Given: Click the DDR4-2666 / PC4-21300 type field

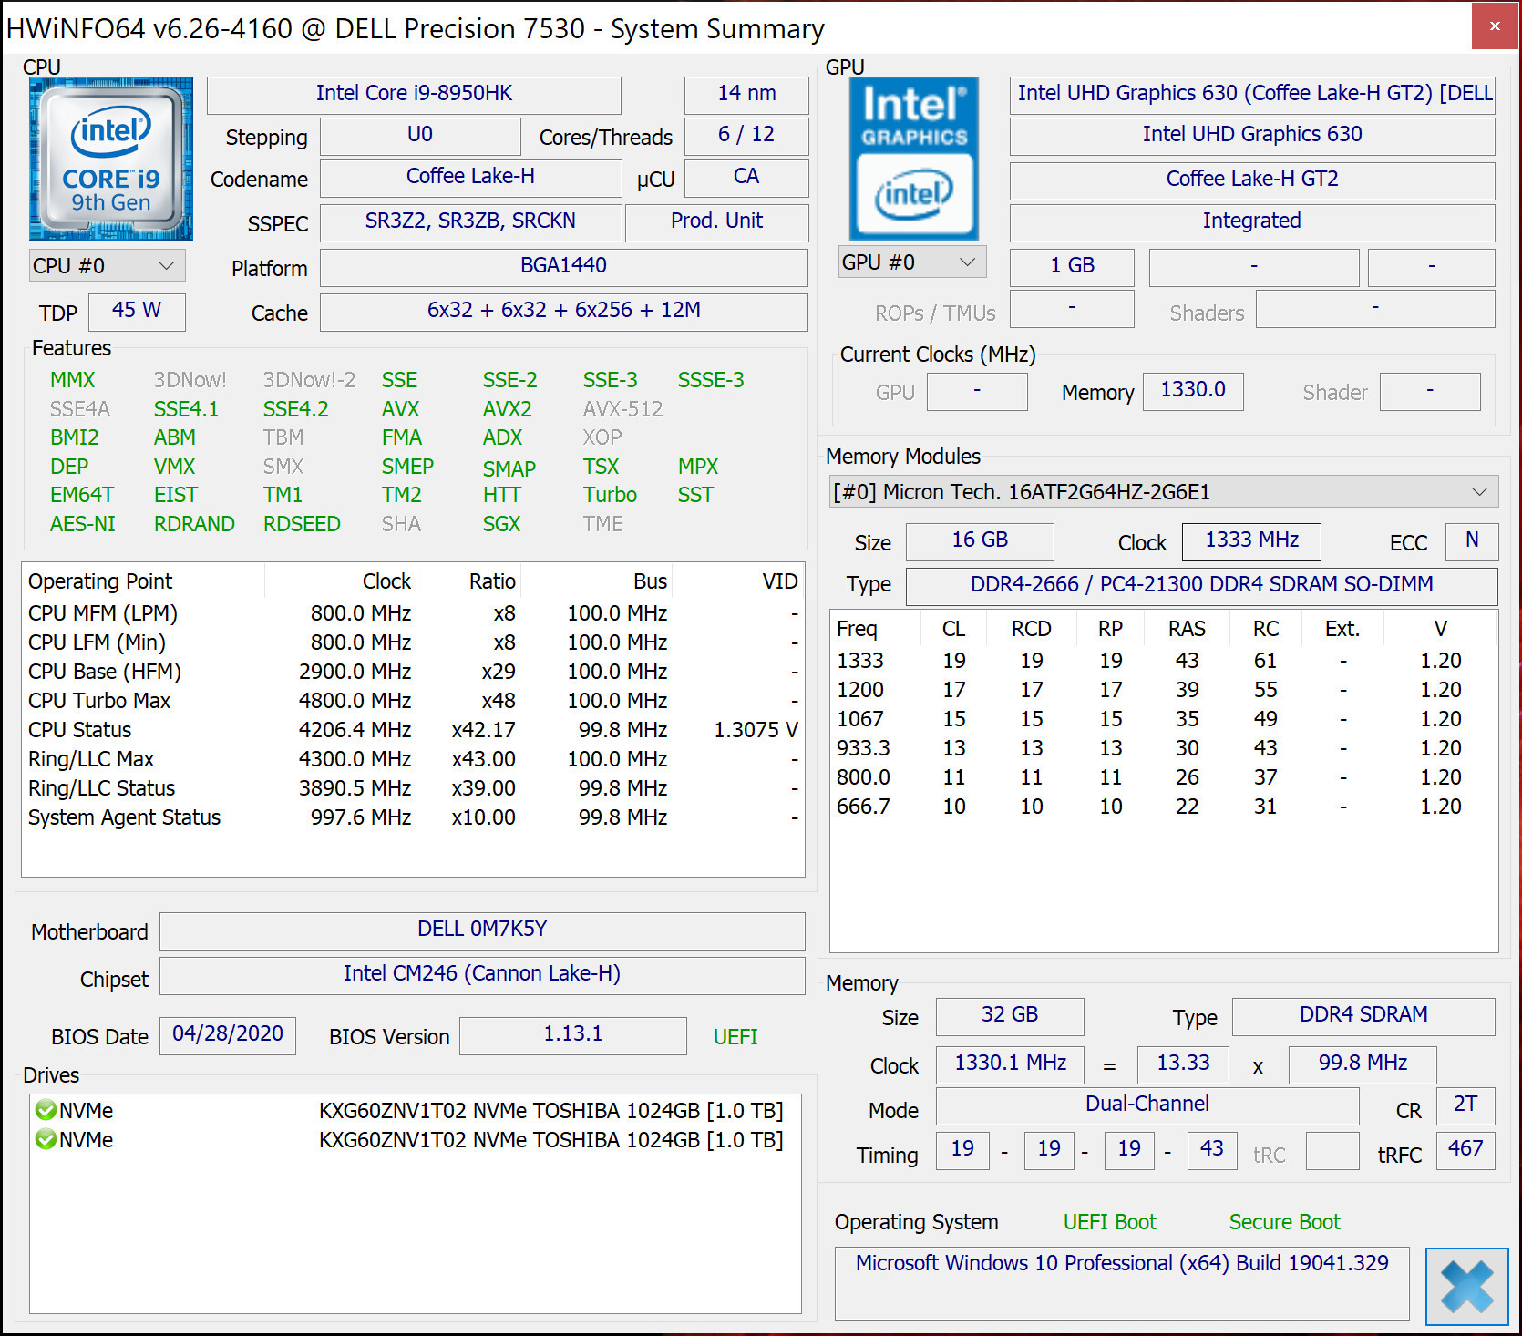Looking at the screenshot, I should tap(1201, 585).
